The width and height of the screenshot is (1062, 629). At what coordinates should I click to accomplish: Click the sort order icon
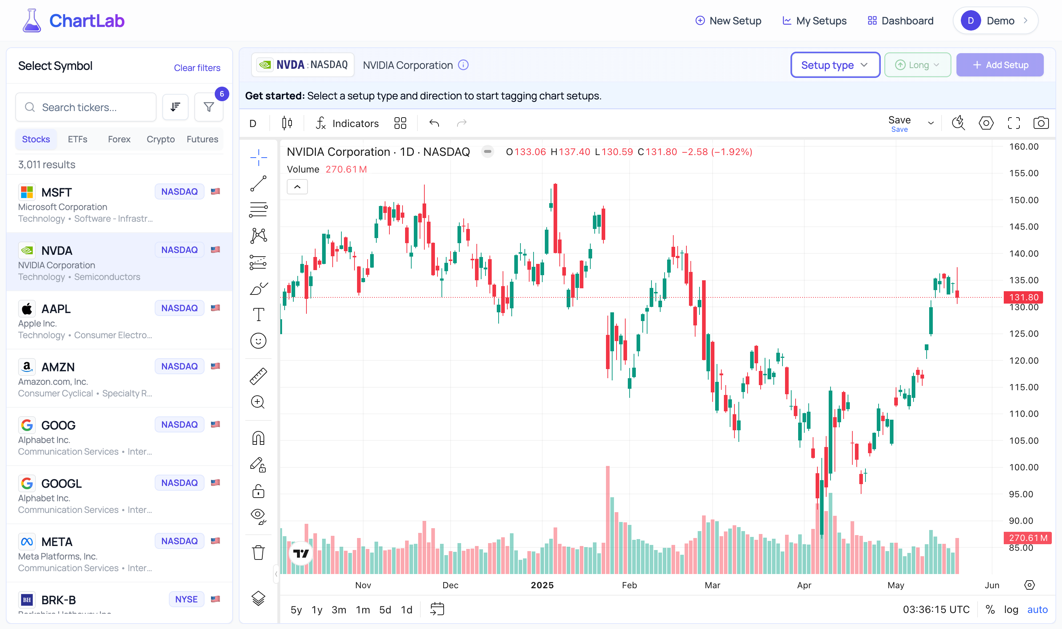175,107
